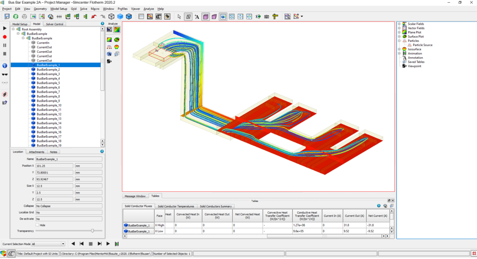
Task: Click the Annotation icon in the Analyze panel
Action: [x=109, y=54]
